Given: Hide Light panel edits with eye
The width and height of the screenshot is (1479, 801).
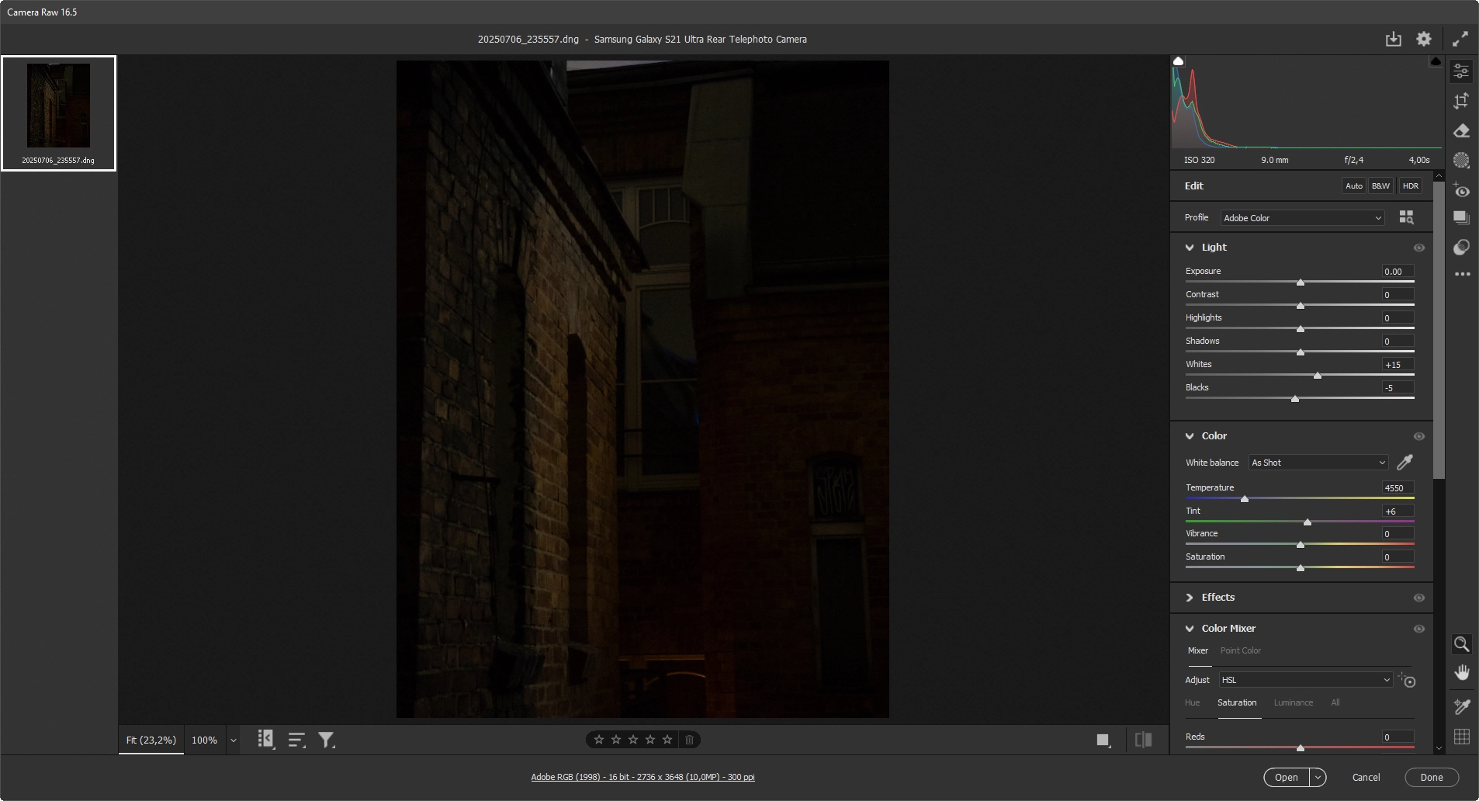Looking at the screenshot, I should click(x=1418, y=248).
